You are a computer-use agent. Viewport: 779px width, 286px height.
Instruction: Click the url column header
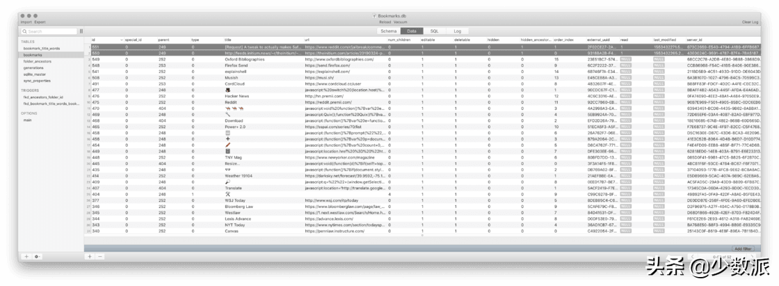307,39
